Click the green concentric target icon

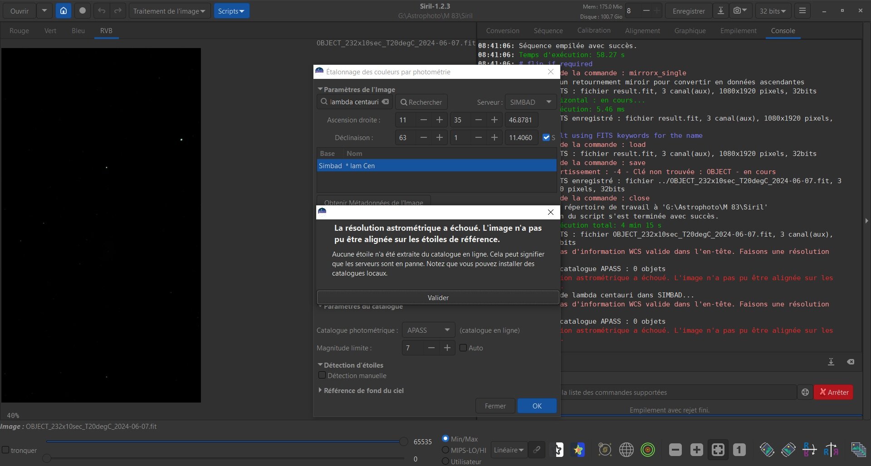[648, 450]
